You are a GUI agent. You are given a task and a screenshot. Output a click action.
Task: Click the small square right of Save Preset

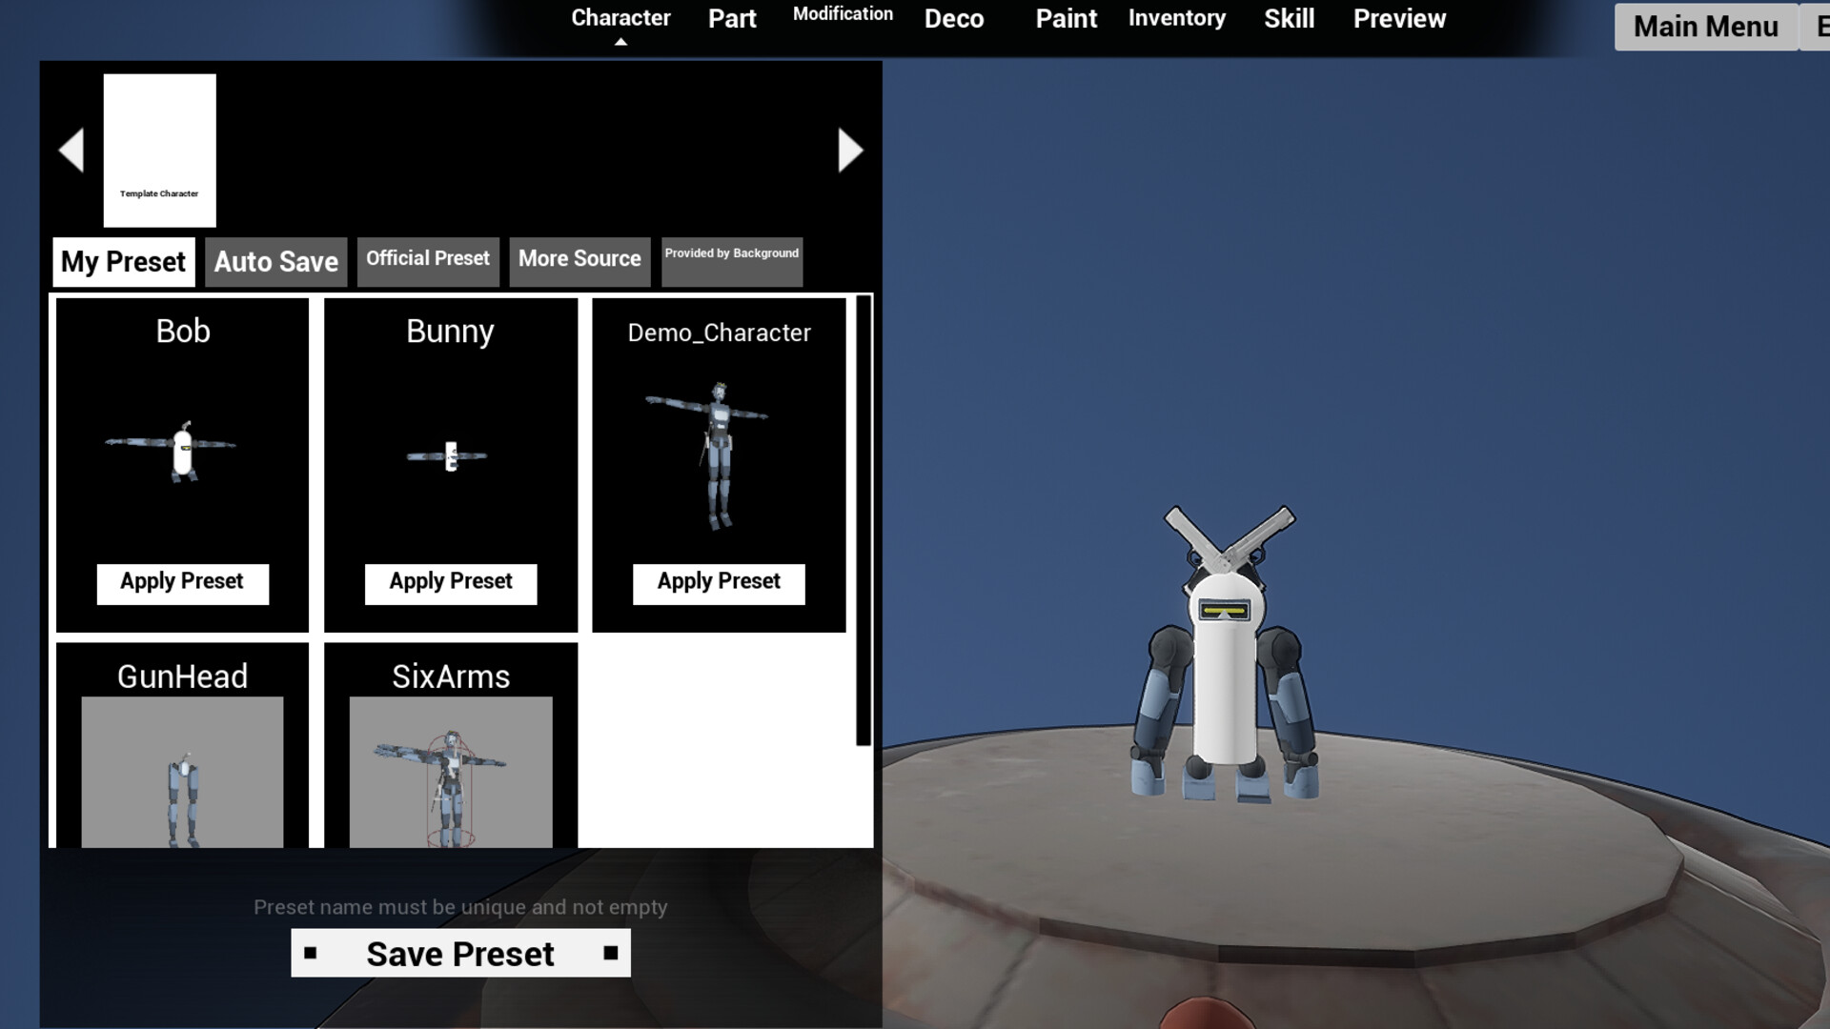click(609, 953)
